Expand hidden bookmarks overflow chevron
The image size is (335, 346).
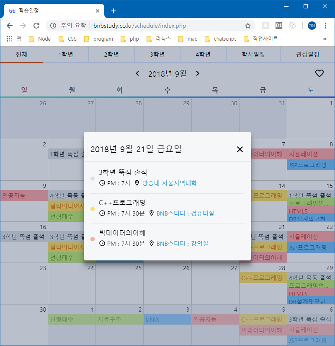pos(325,39)
